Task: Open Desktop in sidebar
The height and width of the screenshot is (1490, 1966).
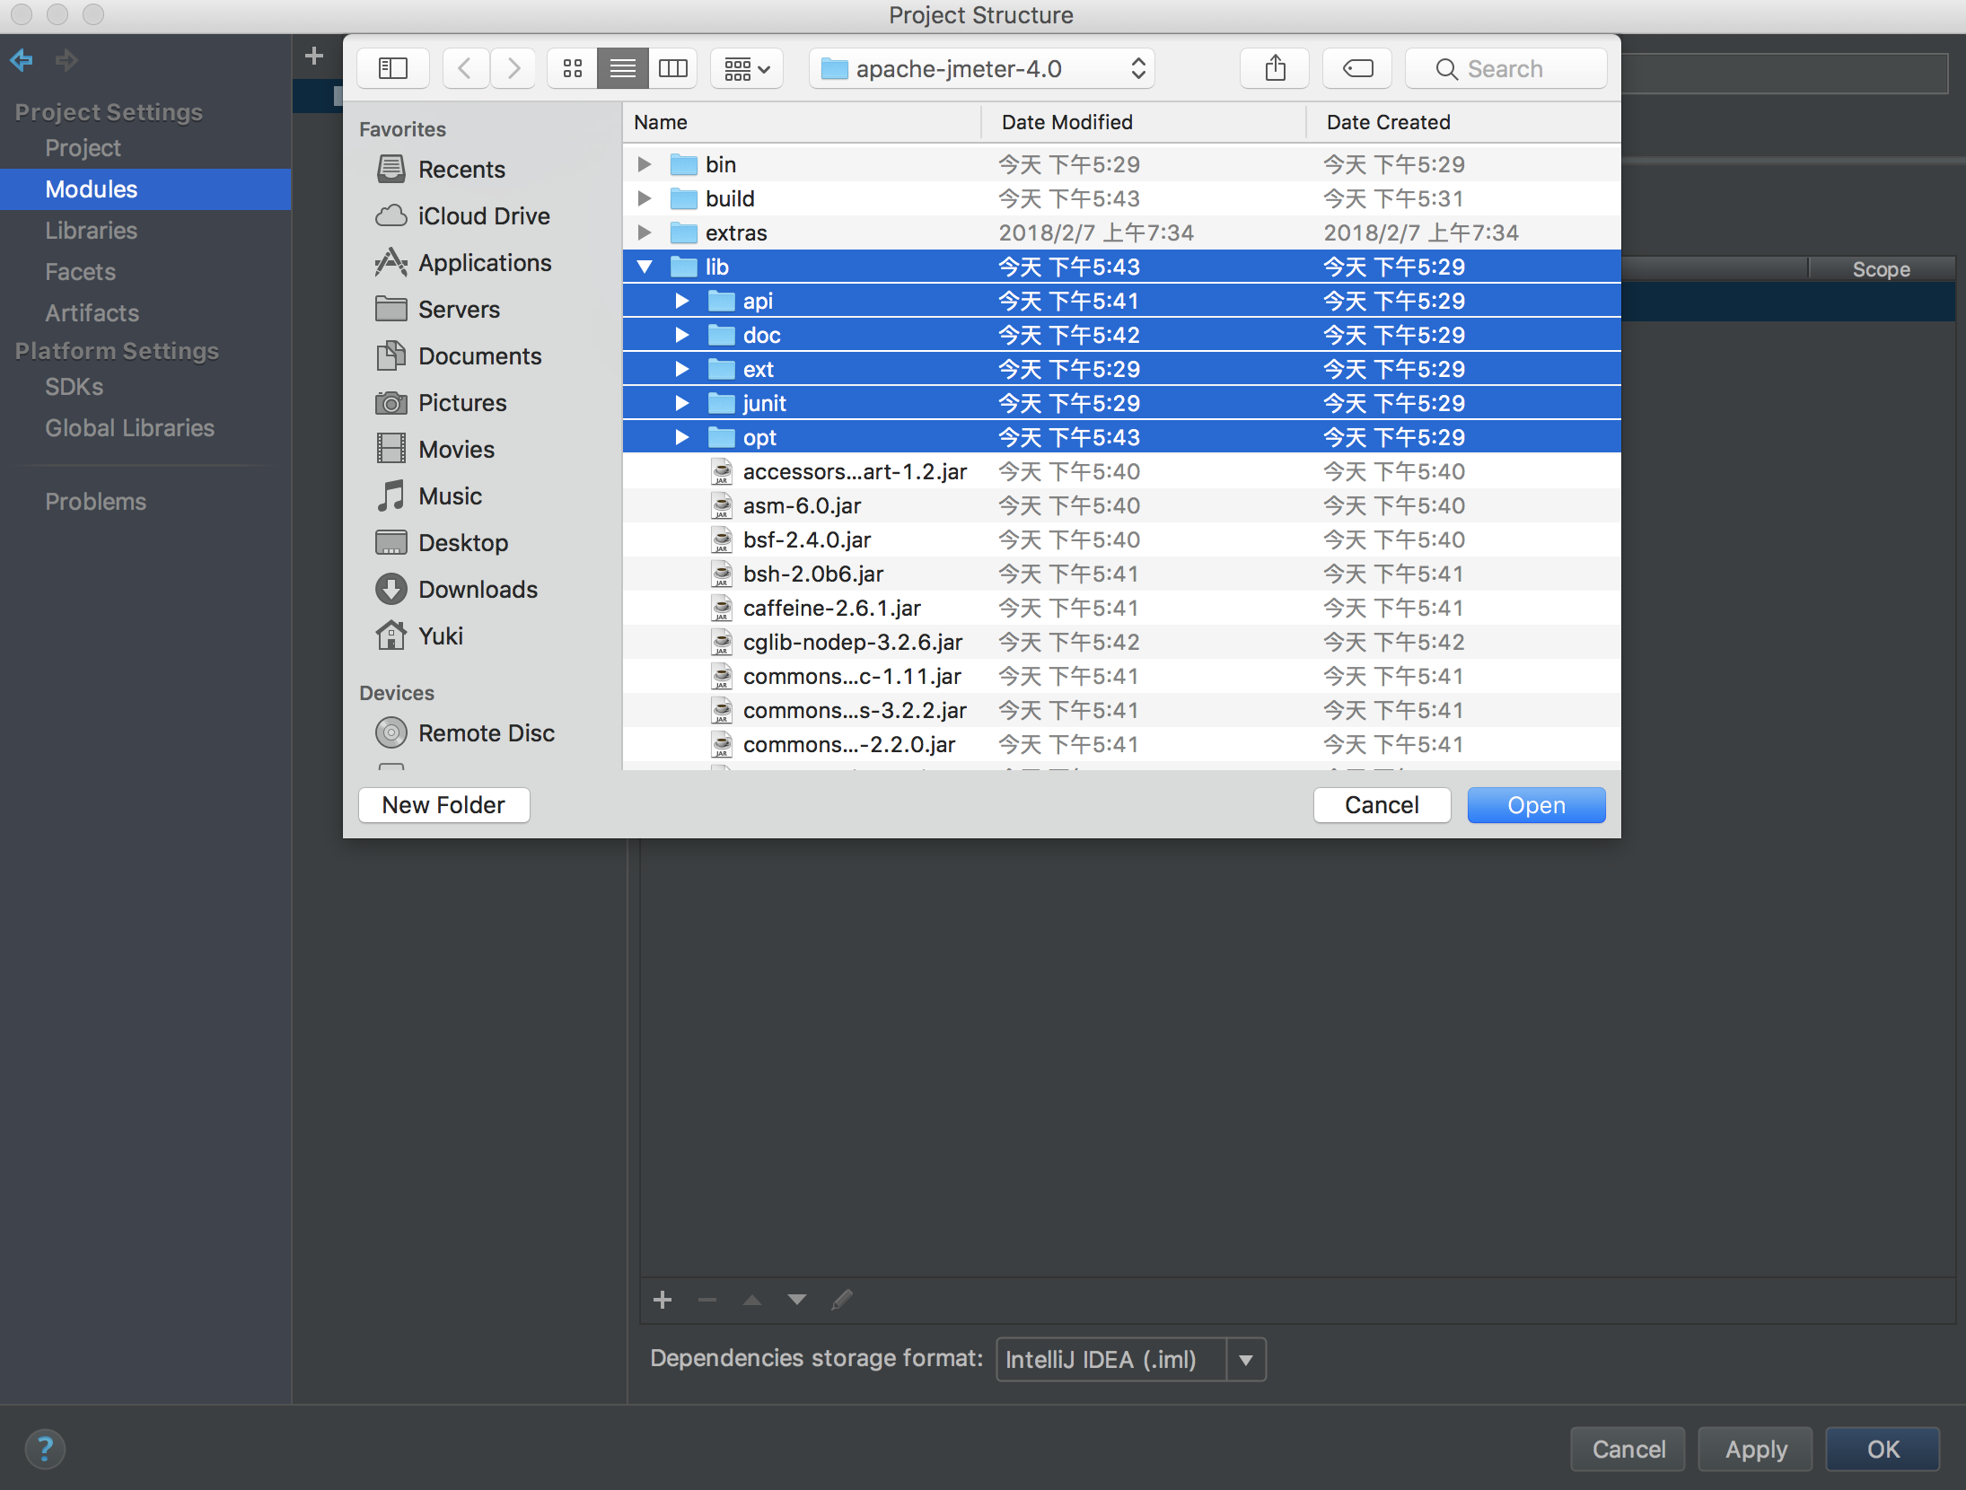Action: 442,542
